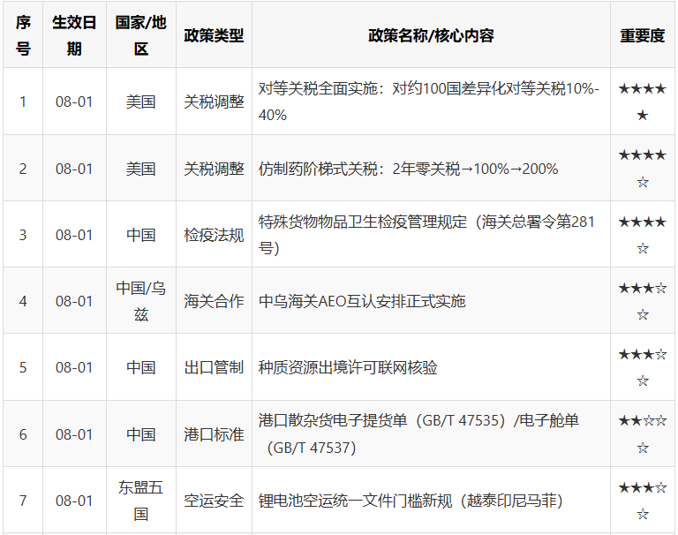Image resolution: width=678 pixels, height=535 pixels.
Task: Click the star rating for 检疫法规 row
Action: 643,235
